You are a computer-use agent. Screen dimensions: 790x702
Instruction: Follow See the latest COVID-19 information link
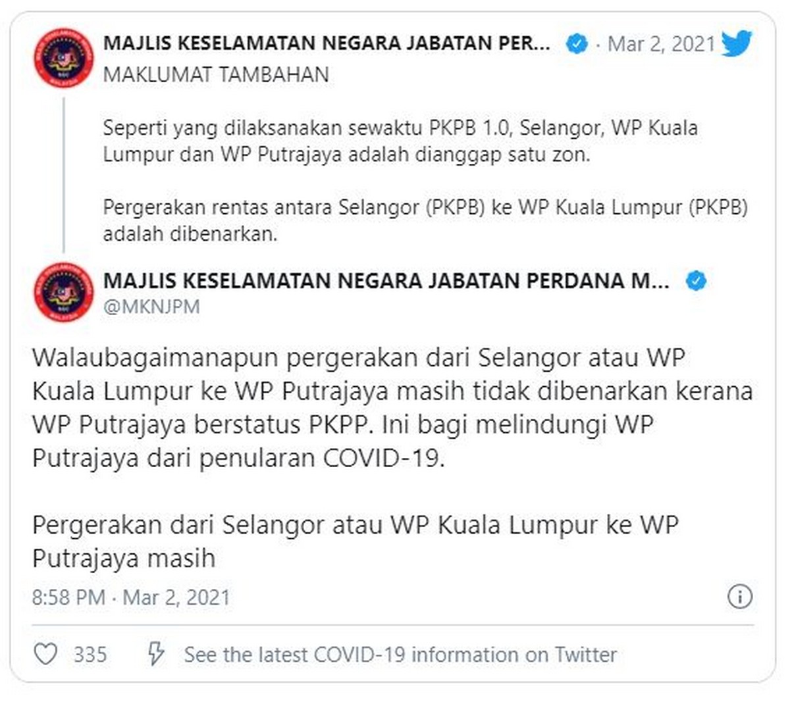click(x=400, y=655)
